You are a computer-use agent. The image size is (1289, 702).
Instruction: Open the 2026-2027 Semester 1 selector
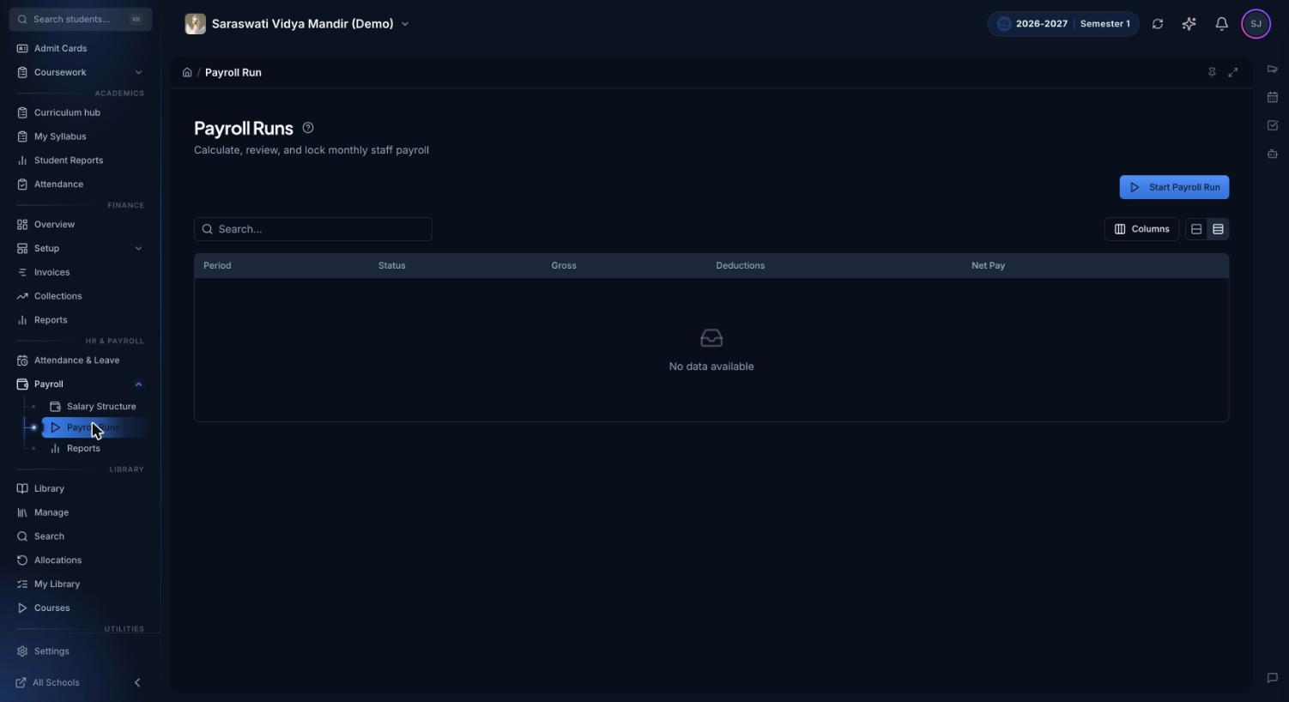(x=1063, y=24)
